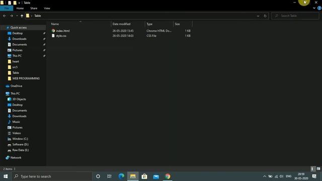Expand the ribbon using the chevron
322x181 pixels.
314,8
